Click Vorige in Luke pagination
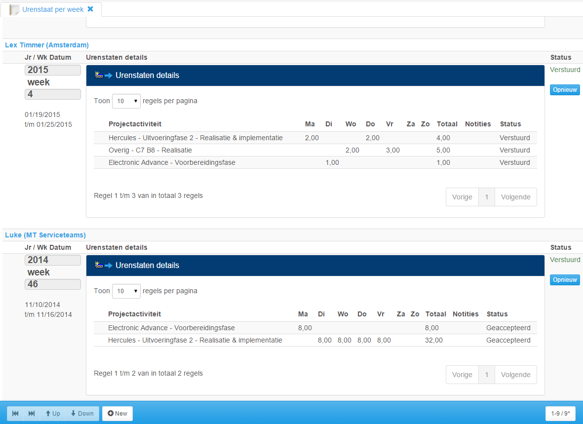The width and height of the screenshot is (583, 424). click(x=462, y=375)
